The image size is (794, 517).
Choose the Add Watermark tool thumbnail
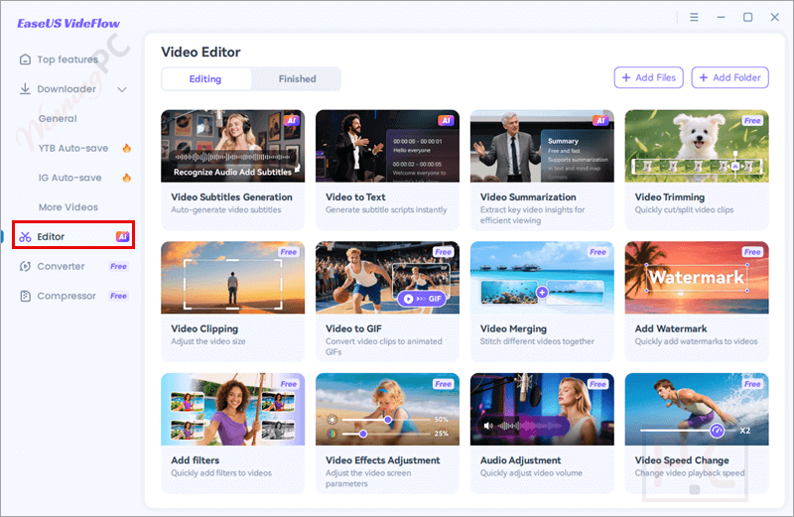697,278
